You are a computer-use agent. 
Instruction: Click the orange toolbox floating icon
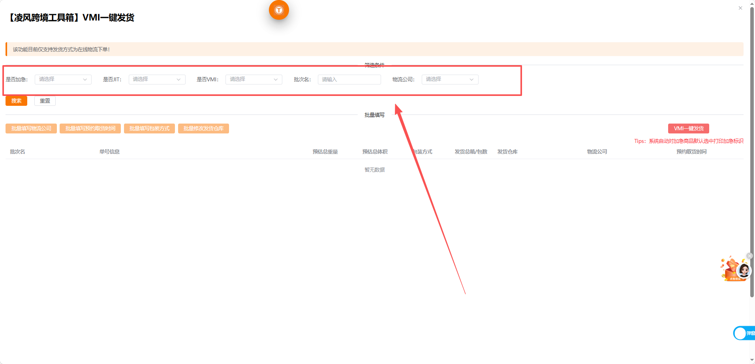(279, 10)
